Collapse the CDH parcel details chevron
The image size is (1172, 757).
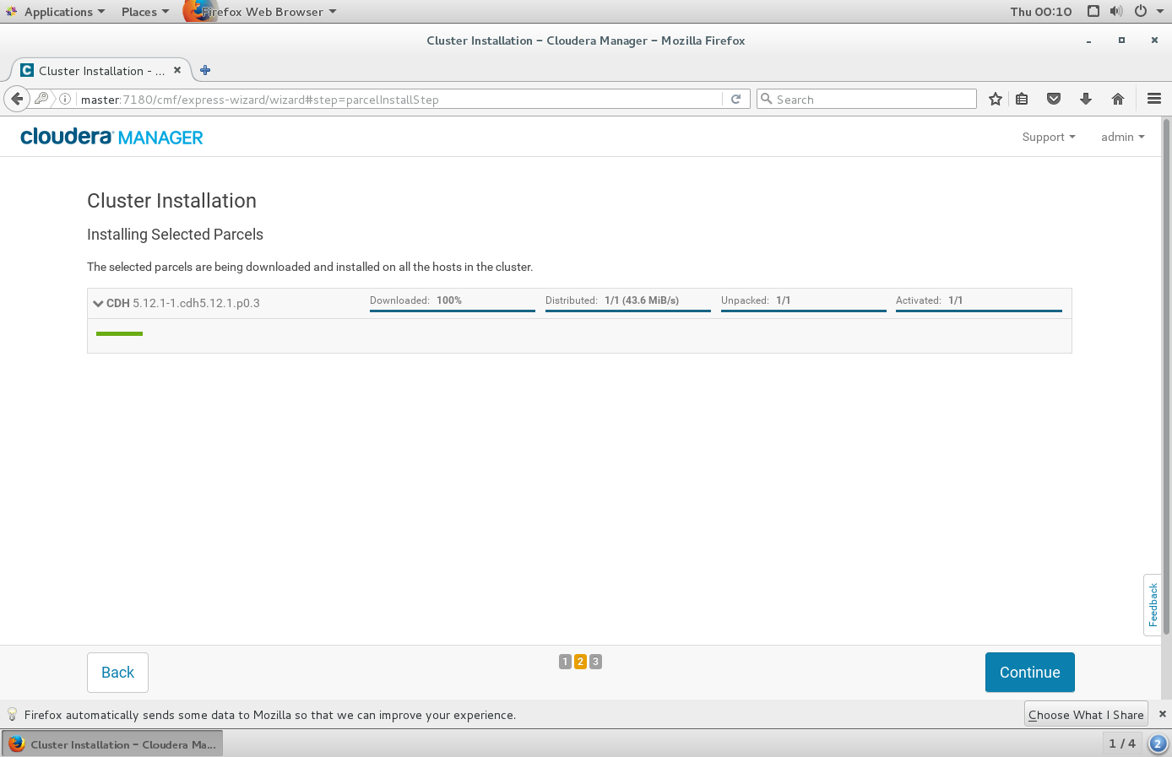(x=98, y=303)
